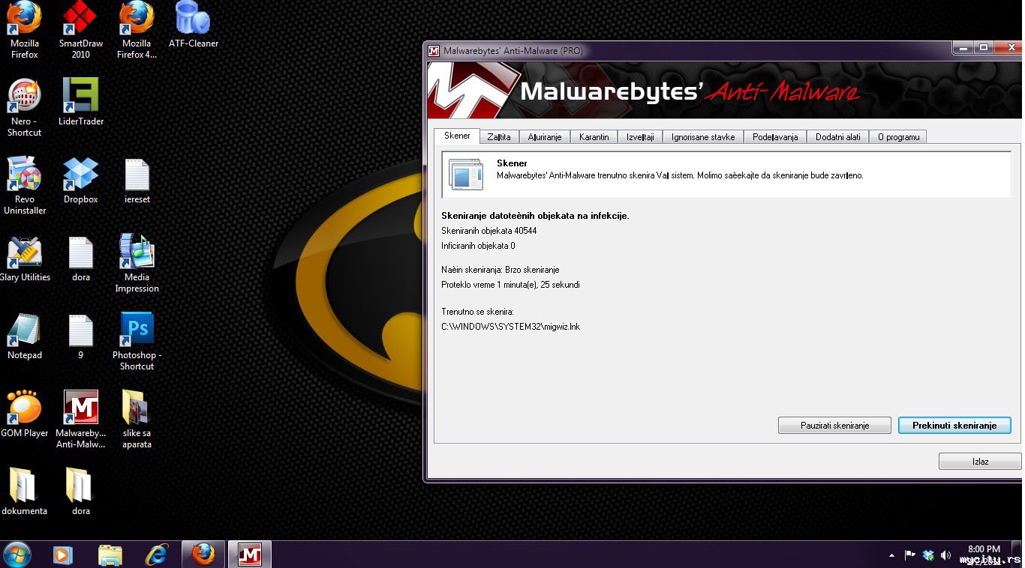The height and width of the screenshot is (568, 1025).
Task: Select the Nero shortcut on the desktop
Action: 25,108
